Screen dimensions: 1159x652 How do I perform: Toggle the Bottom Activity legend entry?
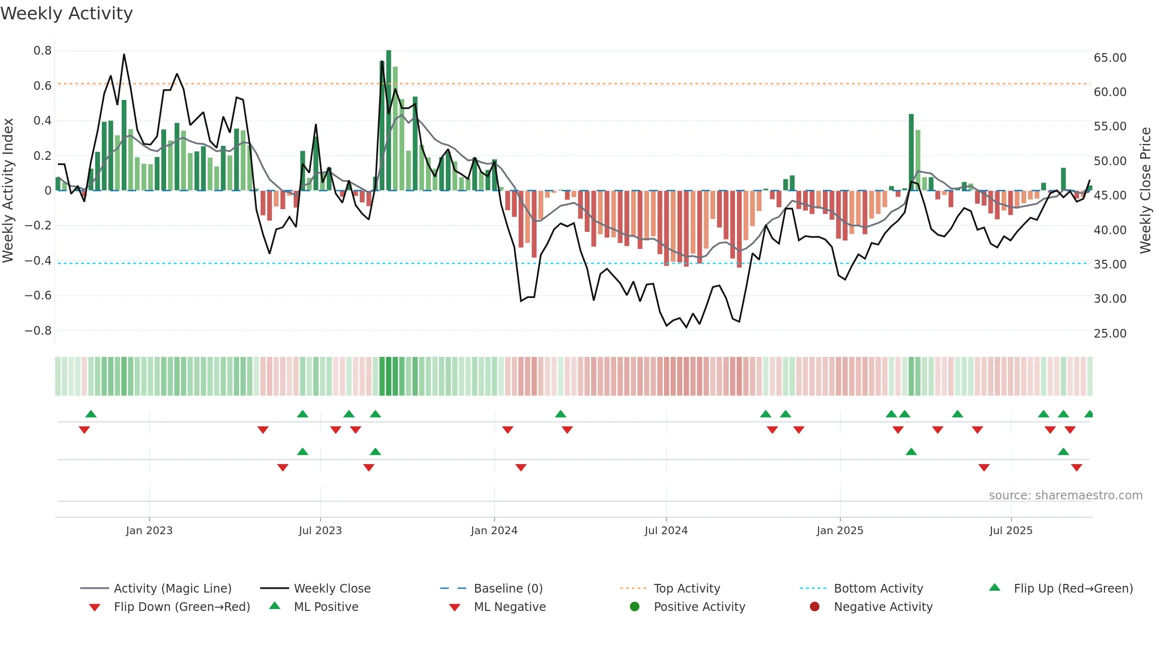(x=862, y=588)
